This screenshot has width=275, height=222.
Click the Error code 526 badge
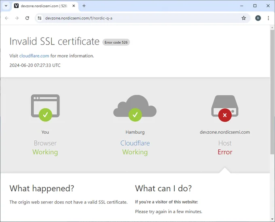coord(116,42)
